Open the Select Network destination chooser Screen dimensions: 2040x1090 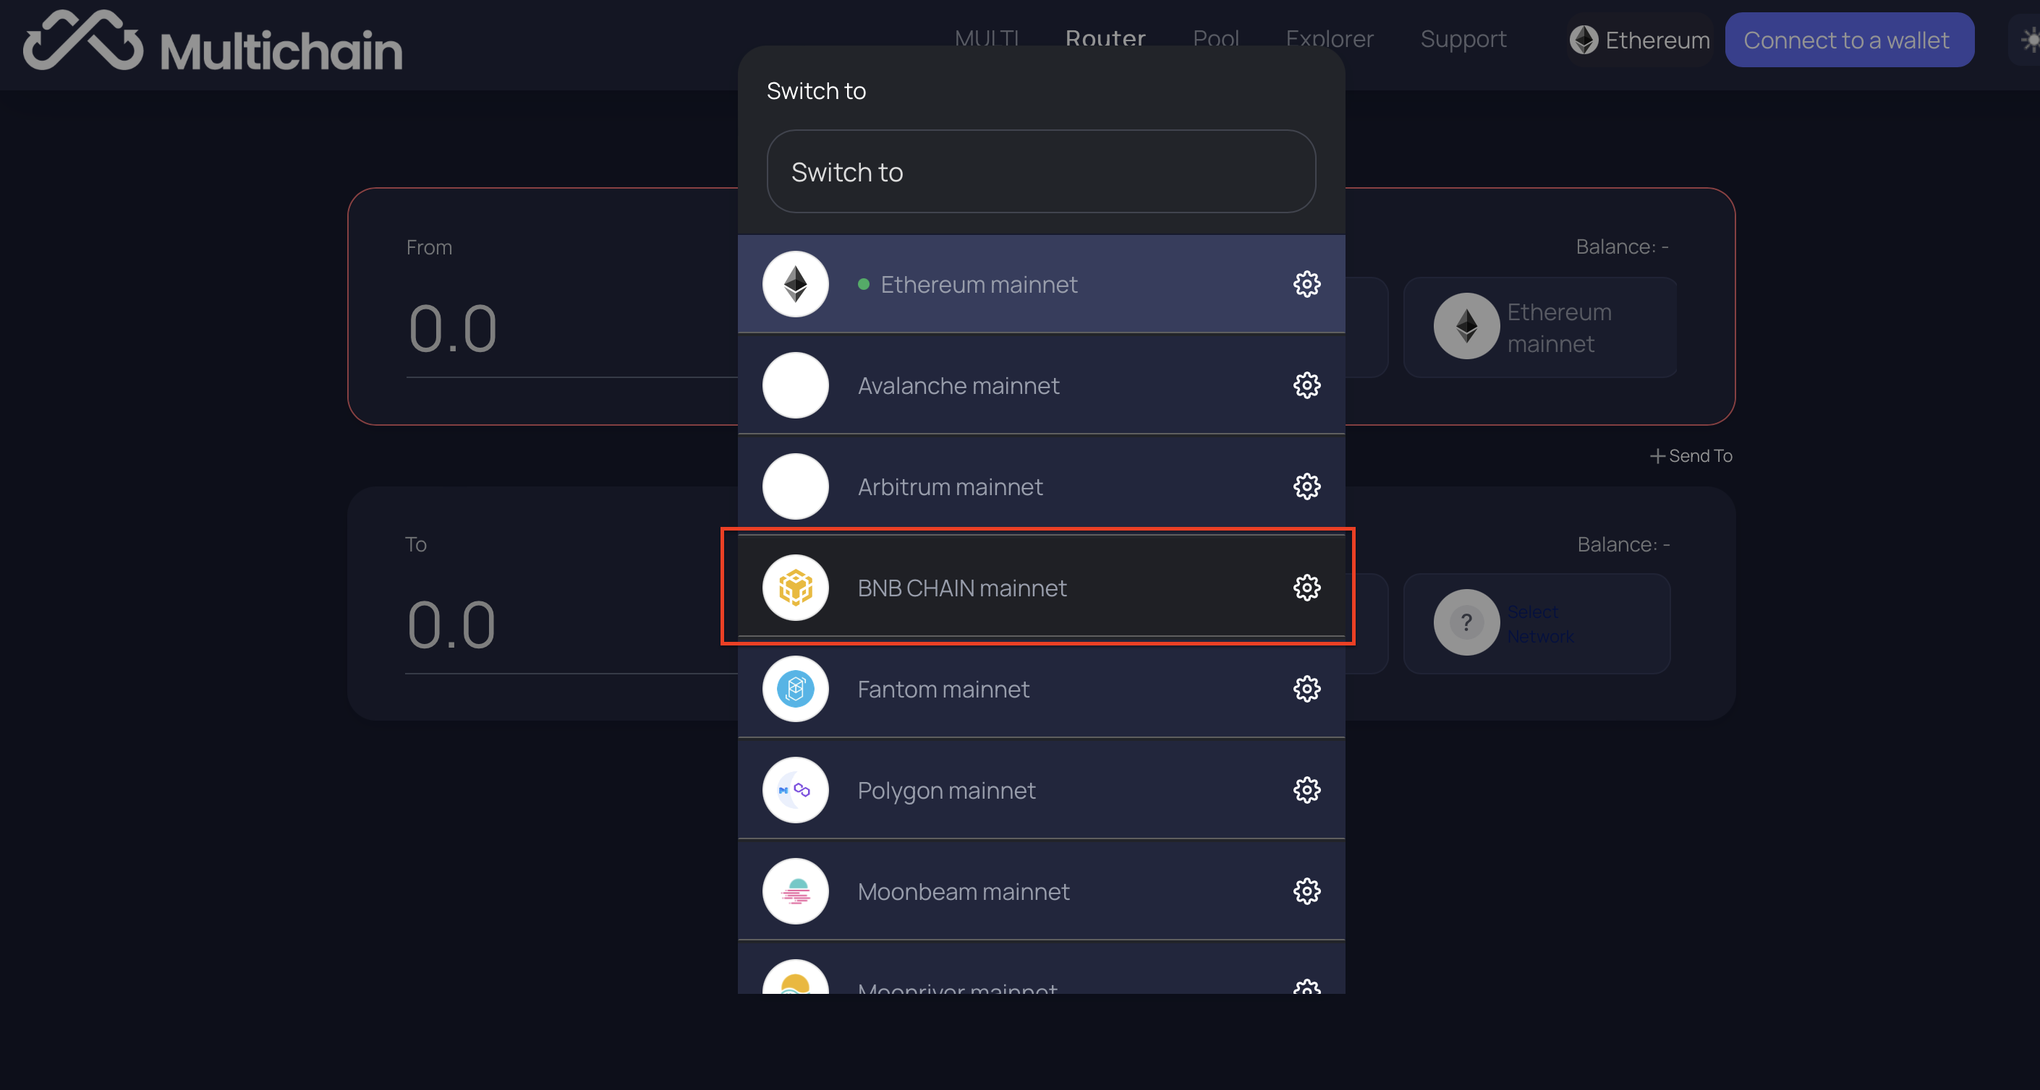point(1537,623)
